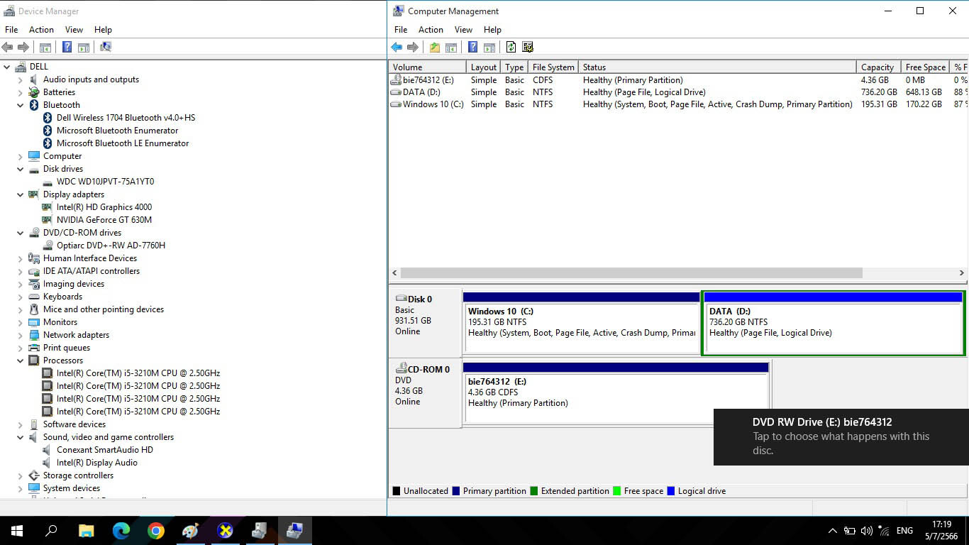Screen dimensions: 969x545
Task: Click Forward arrow in Device Manager toolbar
Action: point(23,47)
